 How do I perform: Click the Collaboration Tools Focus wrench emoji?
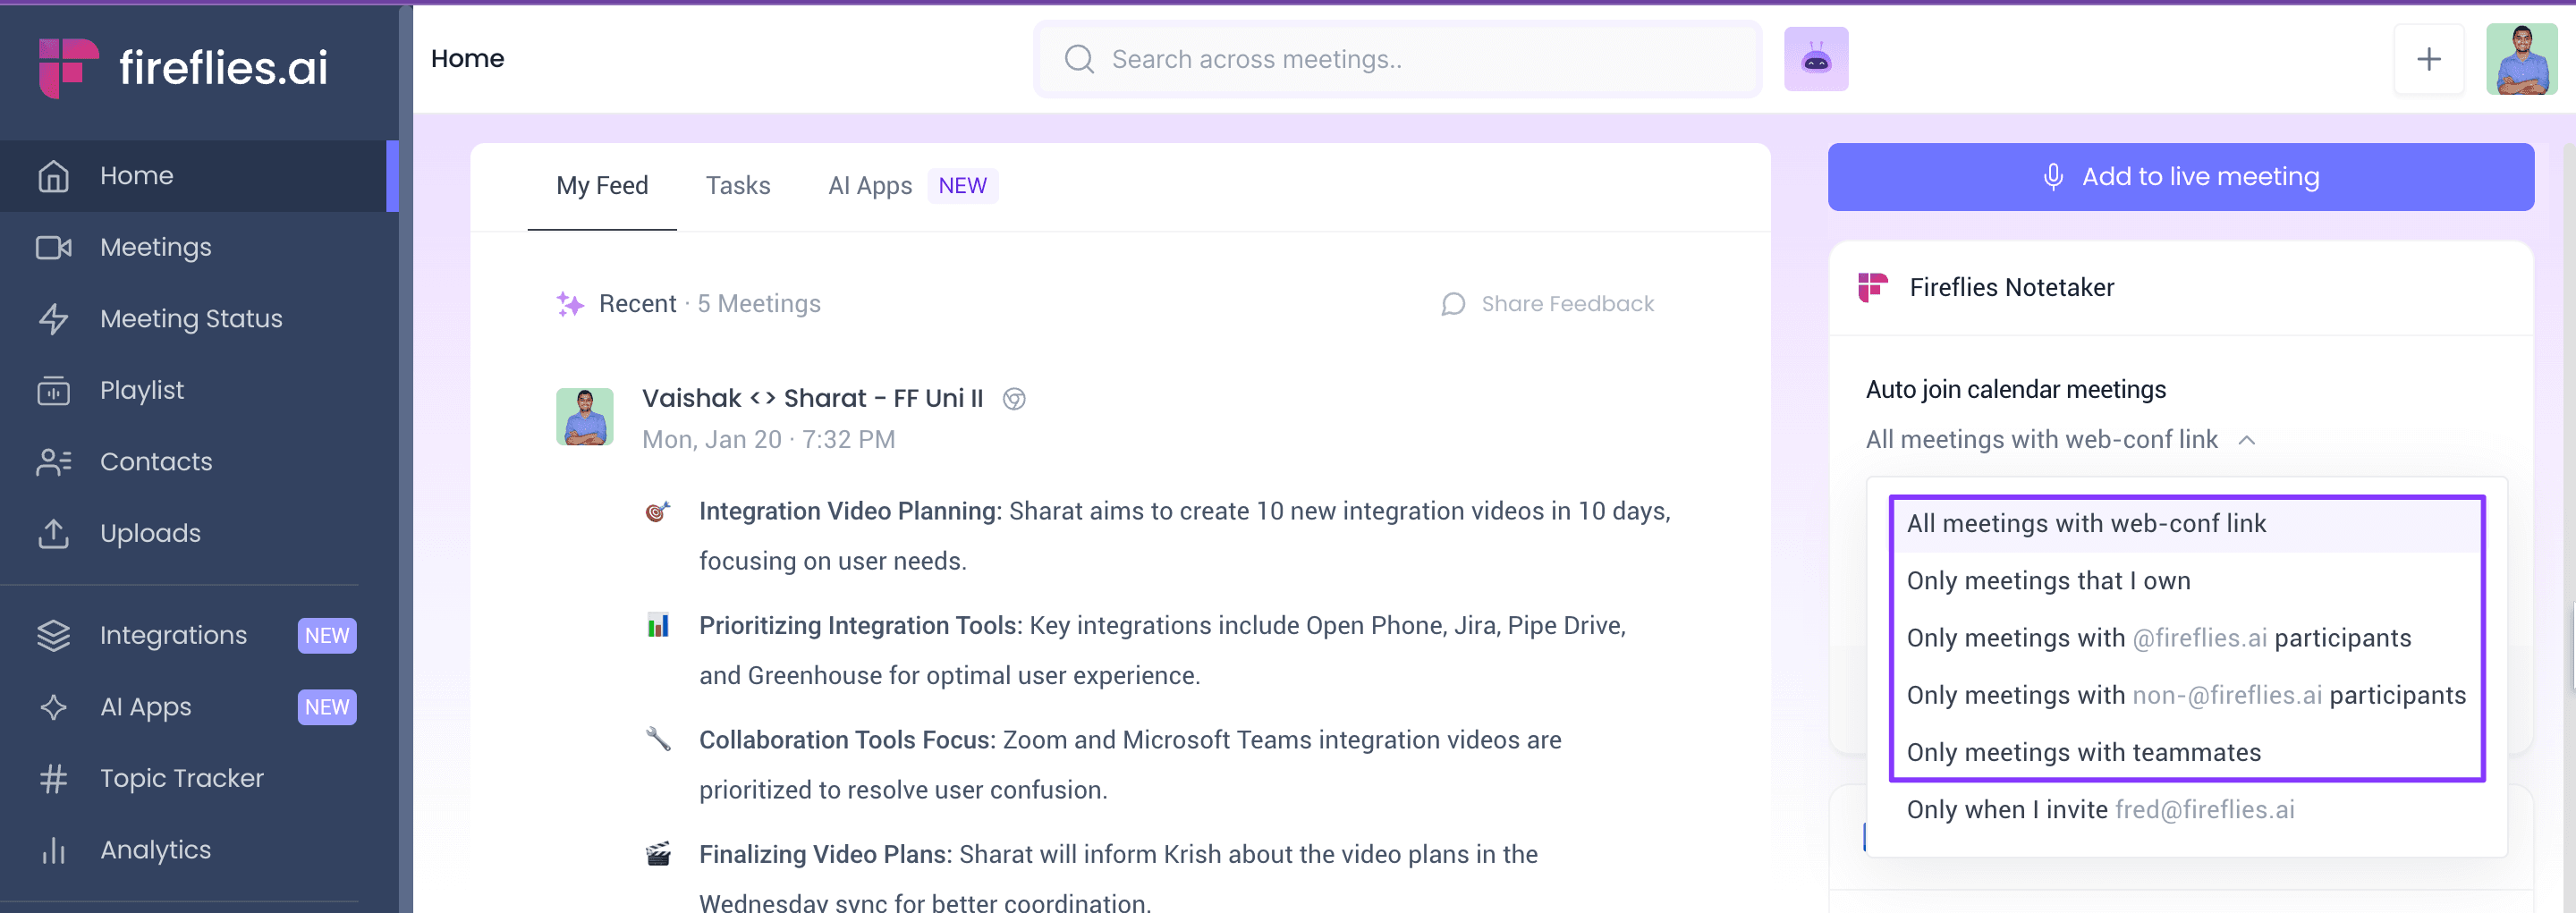(x=657, y=740)
